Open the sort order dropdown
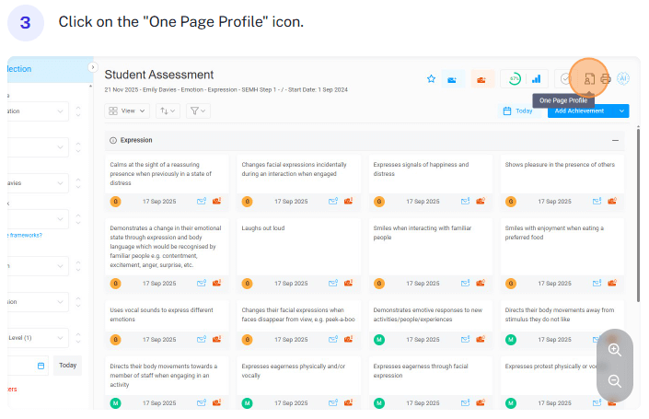This screenshot has height=419, width=649. 167,111
